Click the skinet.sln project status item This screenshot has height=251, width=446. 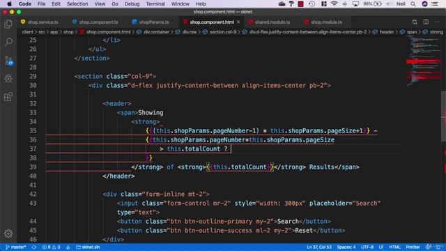click(88, 247)
